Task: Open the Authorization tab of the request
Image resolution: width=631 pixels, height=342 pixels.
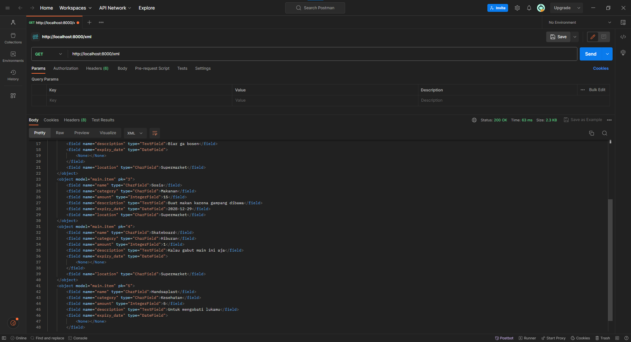Action: pyautogui.click(x=65, y=68)
